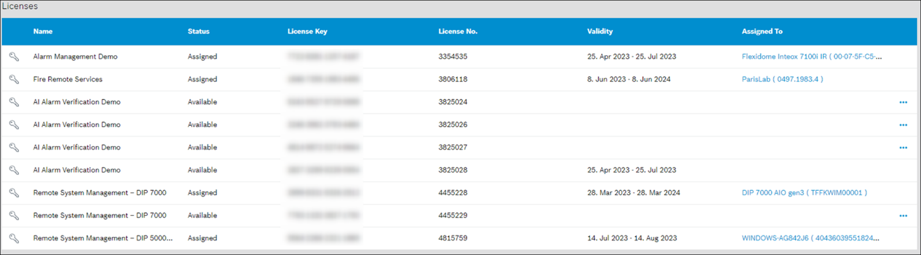Open more options for license 3825027
The height and width of the screenshot is (255, 921).
click(903, 148)
